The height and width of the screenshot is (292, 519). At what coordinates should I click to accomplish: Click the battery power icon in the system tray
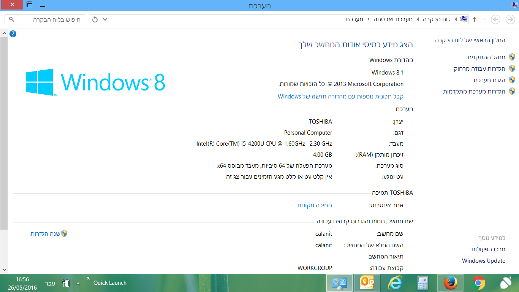pos(66,283)
